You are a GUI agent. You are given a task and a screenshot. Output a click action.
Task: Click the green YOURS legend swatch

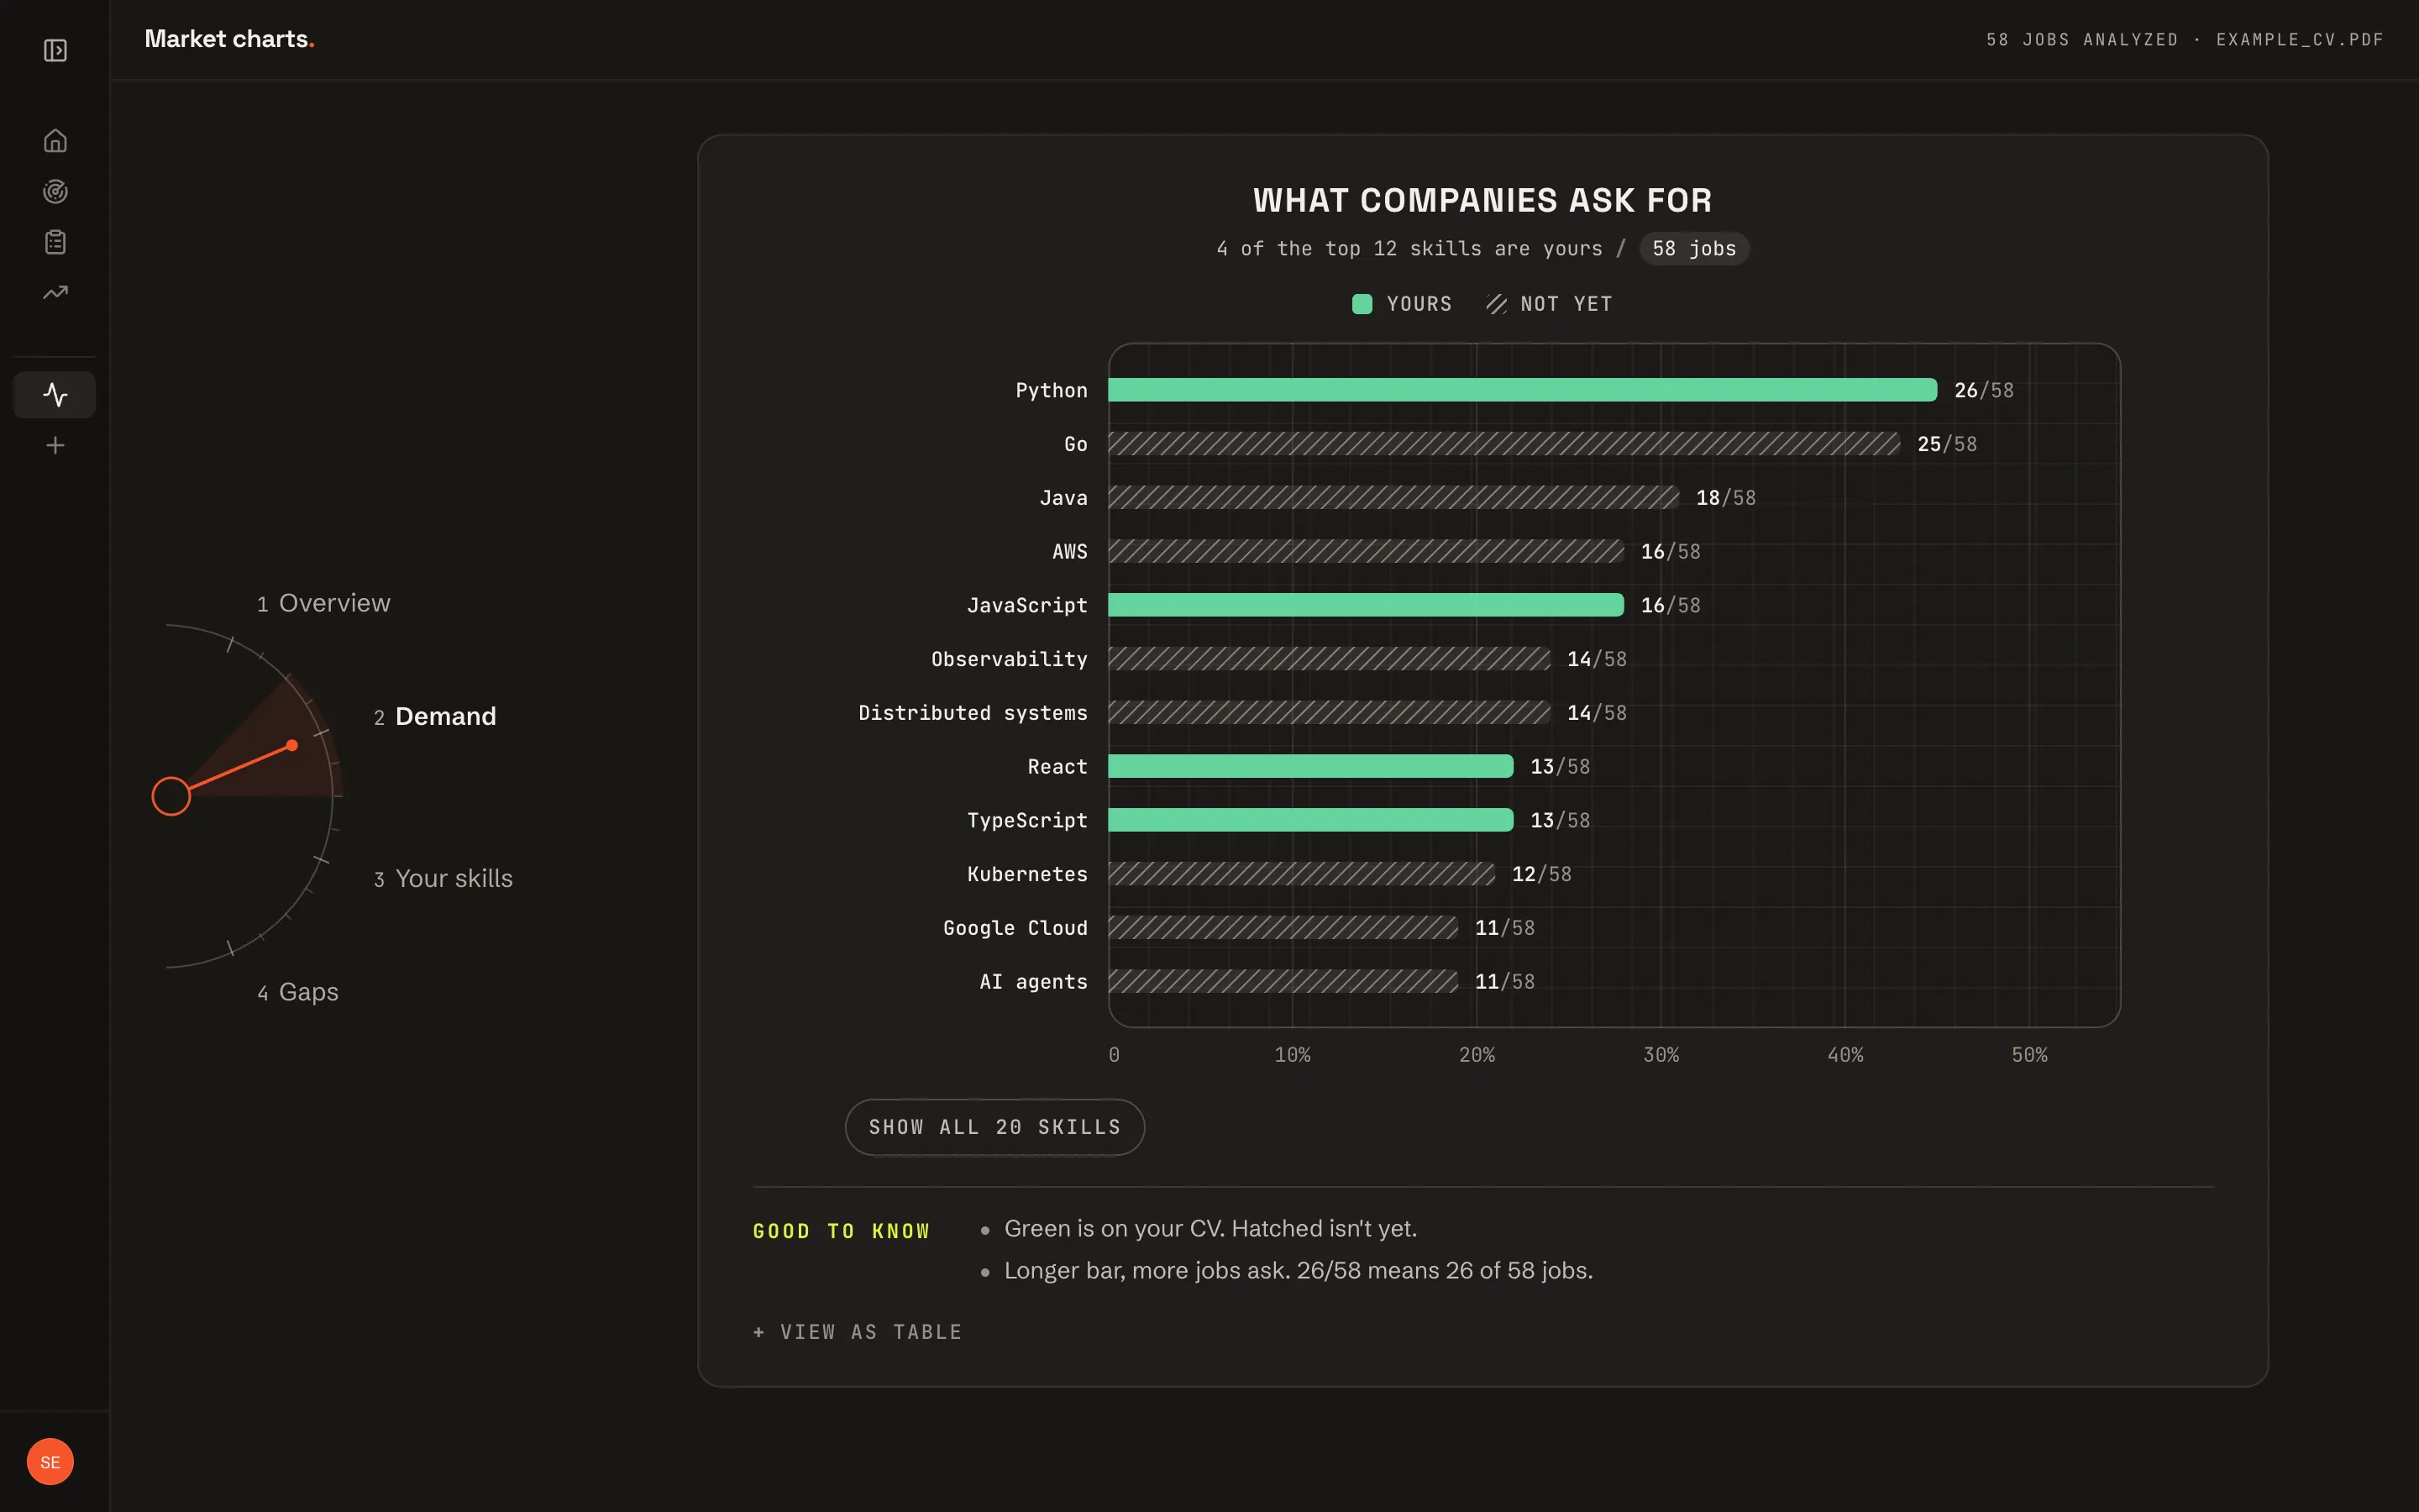coord(1362,304)
